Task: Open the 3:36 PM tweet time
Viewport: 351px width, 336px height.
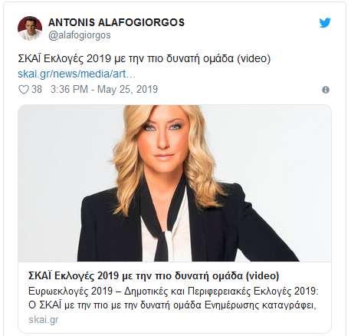Action: point(69,90)
